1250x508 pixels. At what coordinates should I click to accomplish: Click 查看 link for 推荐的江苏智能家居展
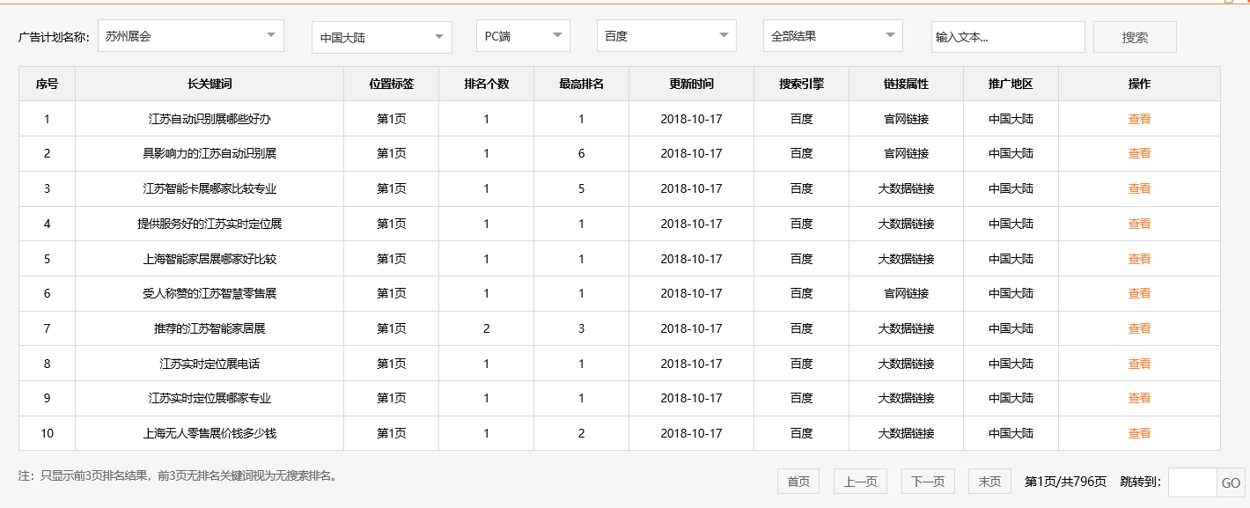1139,328
